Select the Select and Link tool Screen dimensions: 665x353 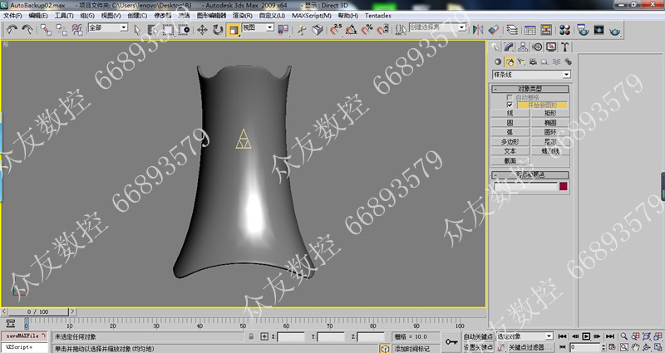[46, 29]
